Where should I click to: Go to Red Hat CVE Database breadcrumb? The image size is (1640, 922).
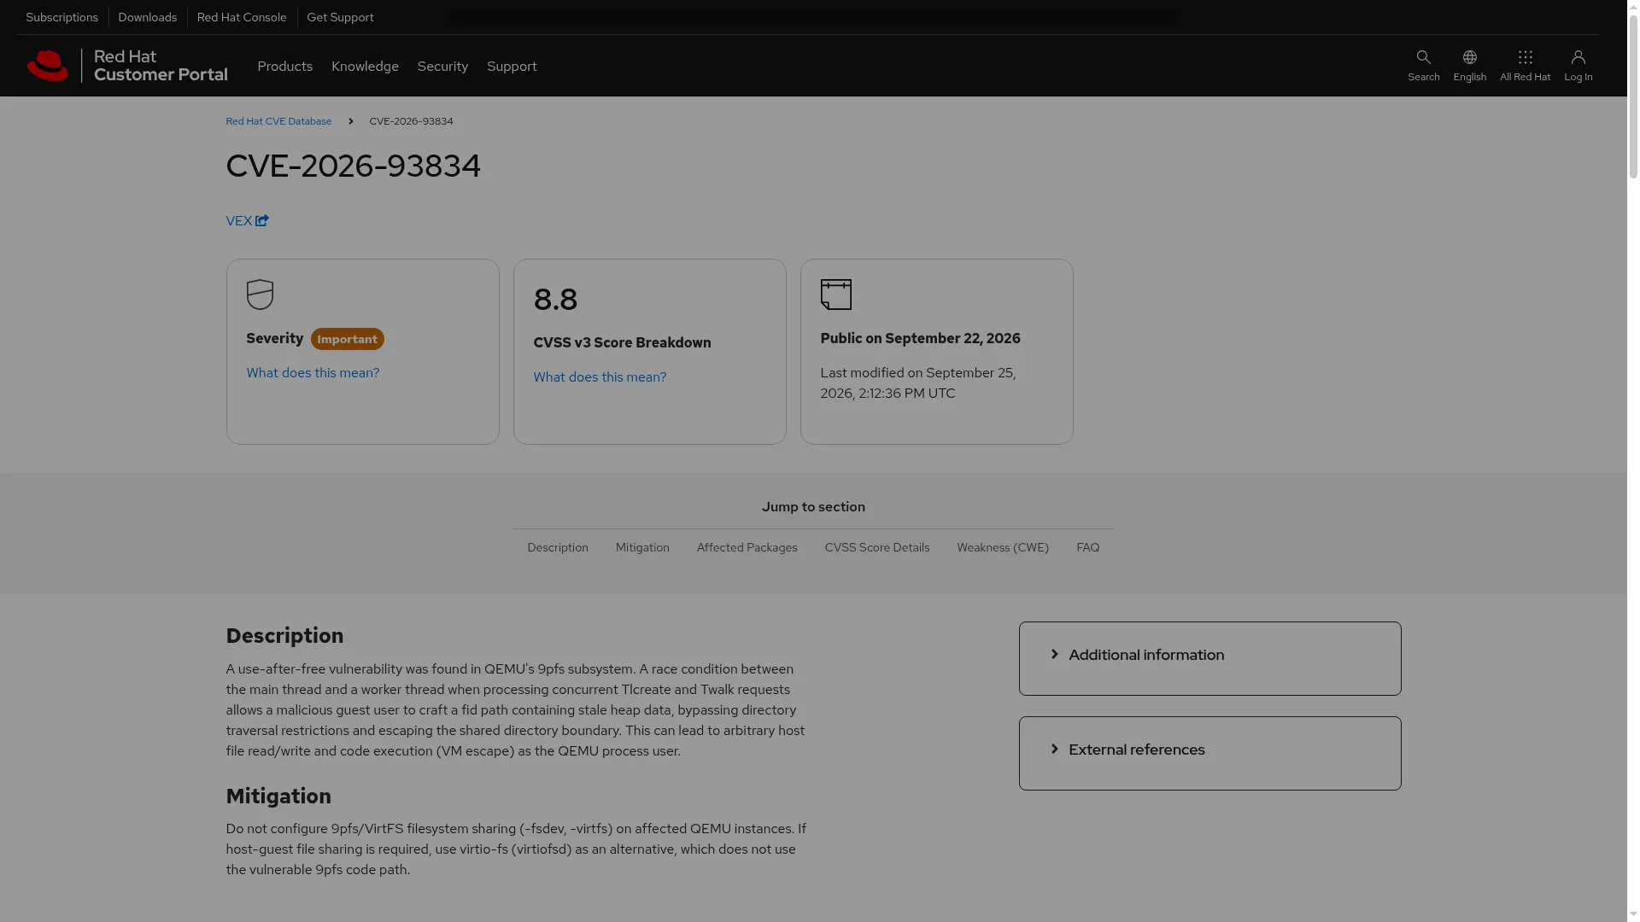click(278, 121)
